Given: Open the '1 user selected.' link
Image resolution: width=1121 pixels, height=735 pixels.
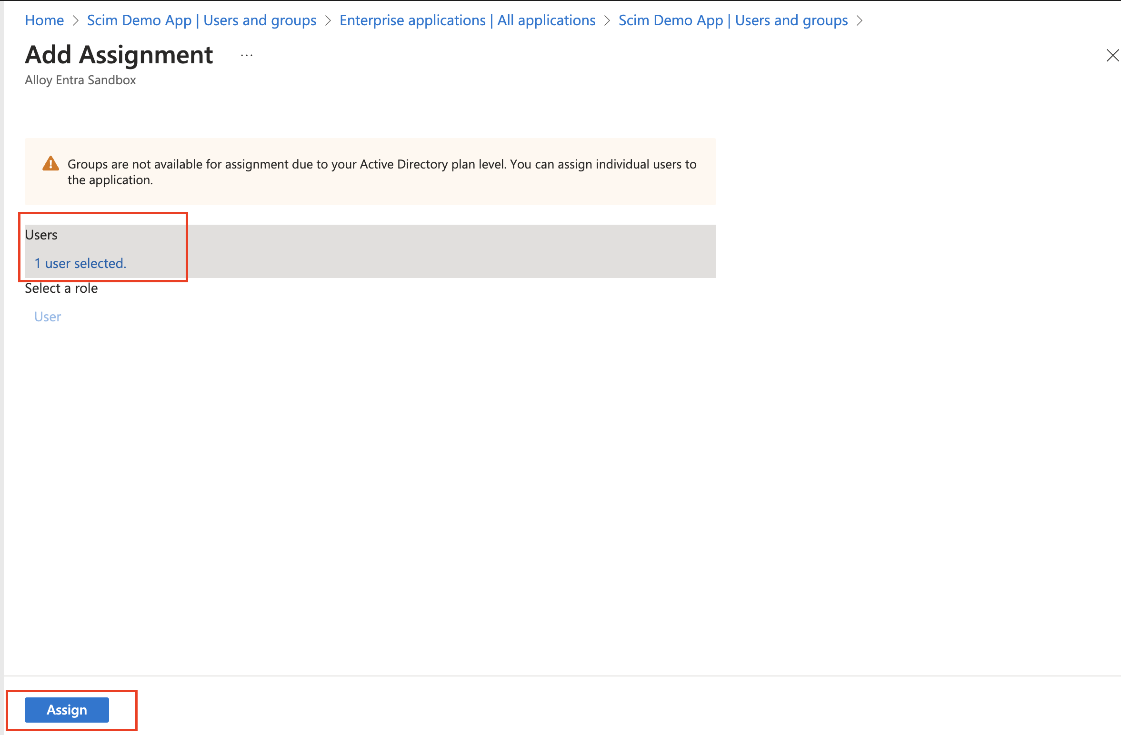Looking at the screenshot, I should click(x=80, y=263).
